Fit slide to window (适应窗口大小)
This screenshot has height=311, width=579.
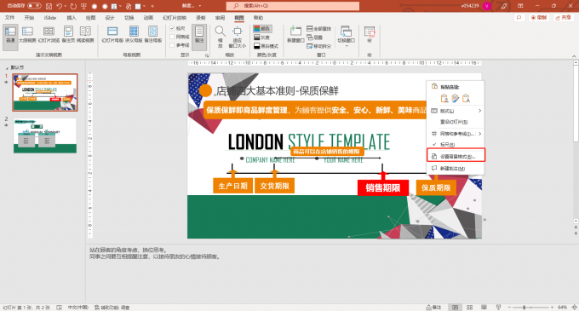pyautogui.click(x=237, y=37)
